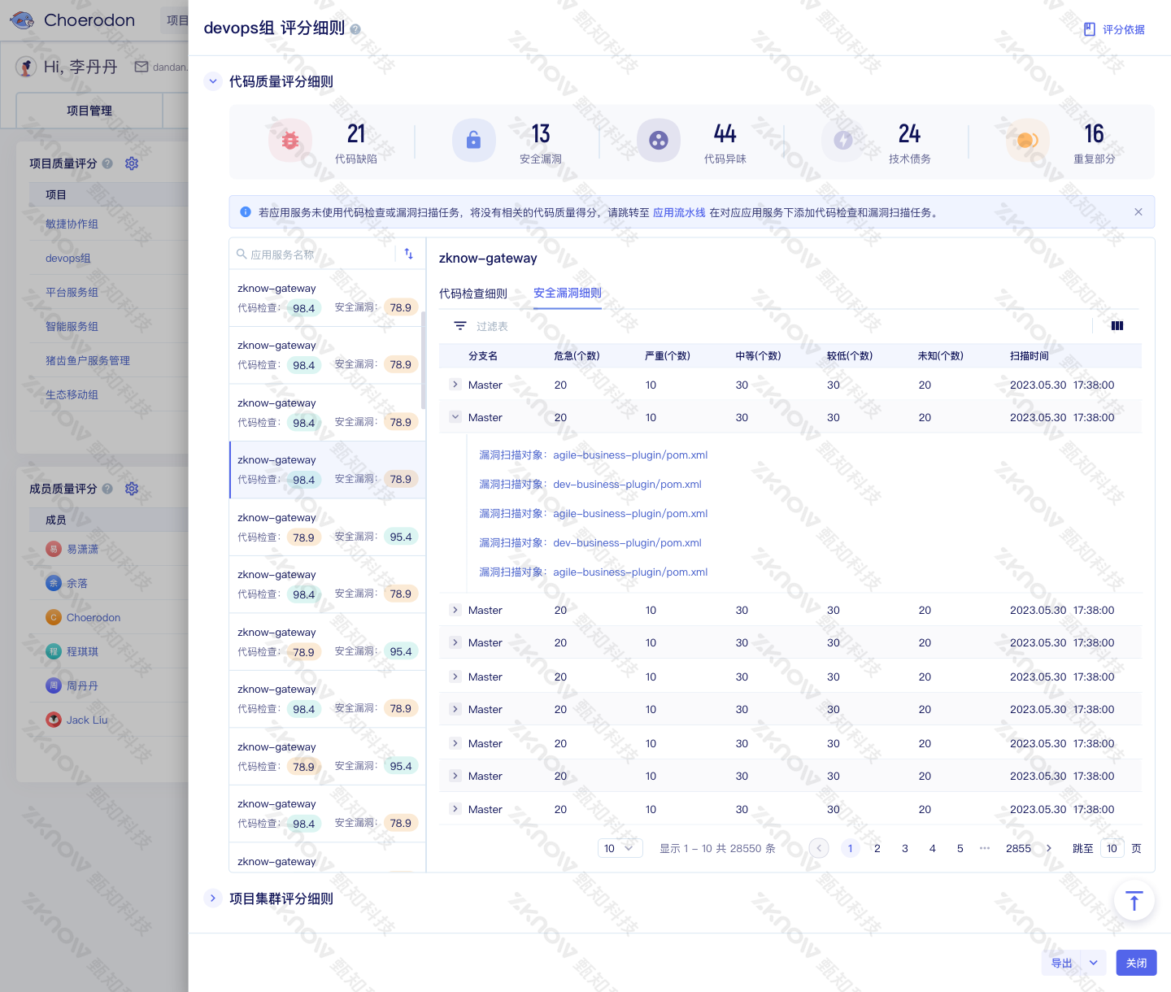Click the help icon beside 评分细则 title

point(355,29)
